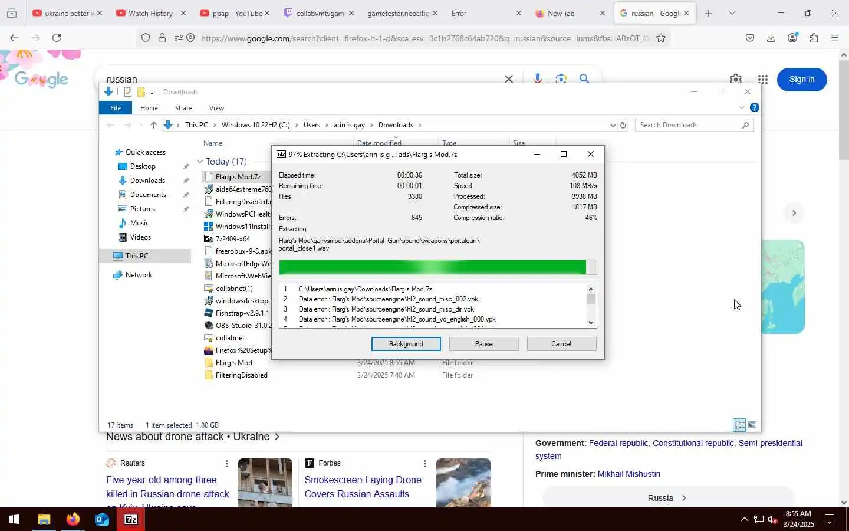
Task: Click the New folder toolbar icon
Action: [x=141, y=92]
